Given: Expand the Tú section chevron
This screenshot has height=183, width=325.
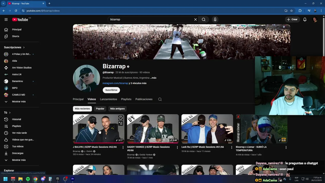Looking at the screenshot, I should click(x=10, y=113).
